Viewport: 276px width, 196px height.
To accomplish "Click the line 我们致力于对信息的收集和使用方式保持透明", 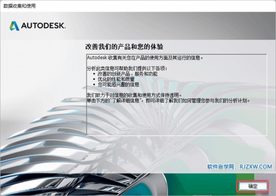I will point(134,95).
